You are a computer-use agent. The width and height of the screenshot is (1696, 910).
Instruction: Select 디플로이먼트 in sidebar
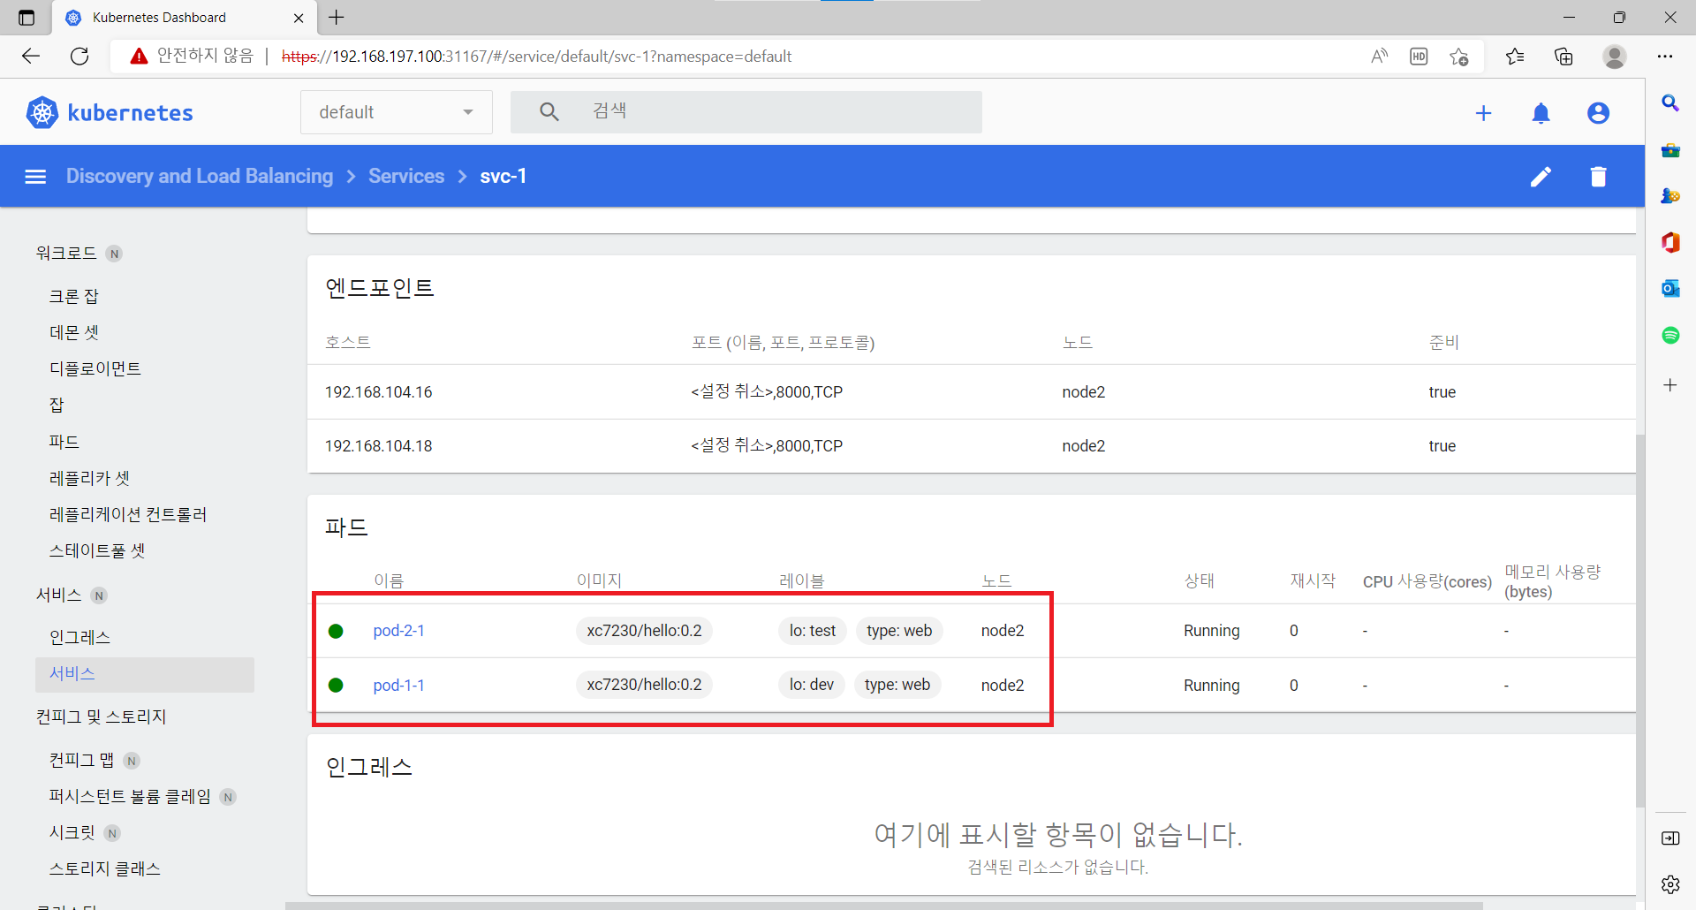pos(95,368)
